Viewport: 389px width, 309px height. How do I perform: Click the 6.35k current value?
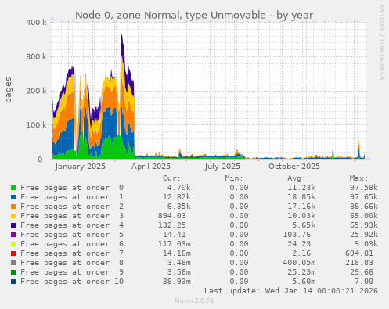point(179,207)
